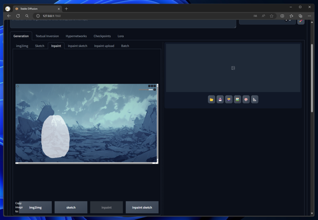Close the Stable Diffusion browser tab
This screenshot has height=220, width=318.
click(x=59, y=9)
